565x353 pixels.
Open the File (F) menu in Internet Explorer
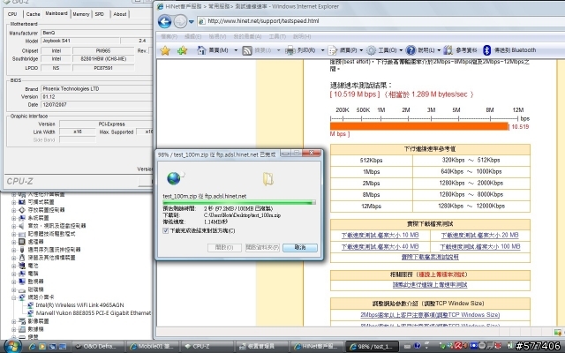tap(169, 36)
